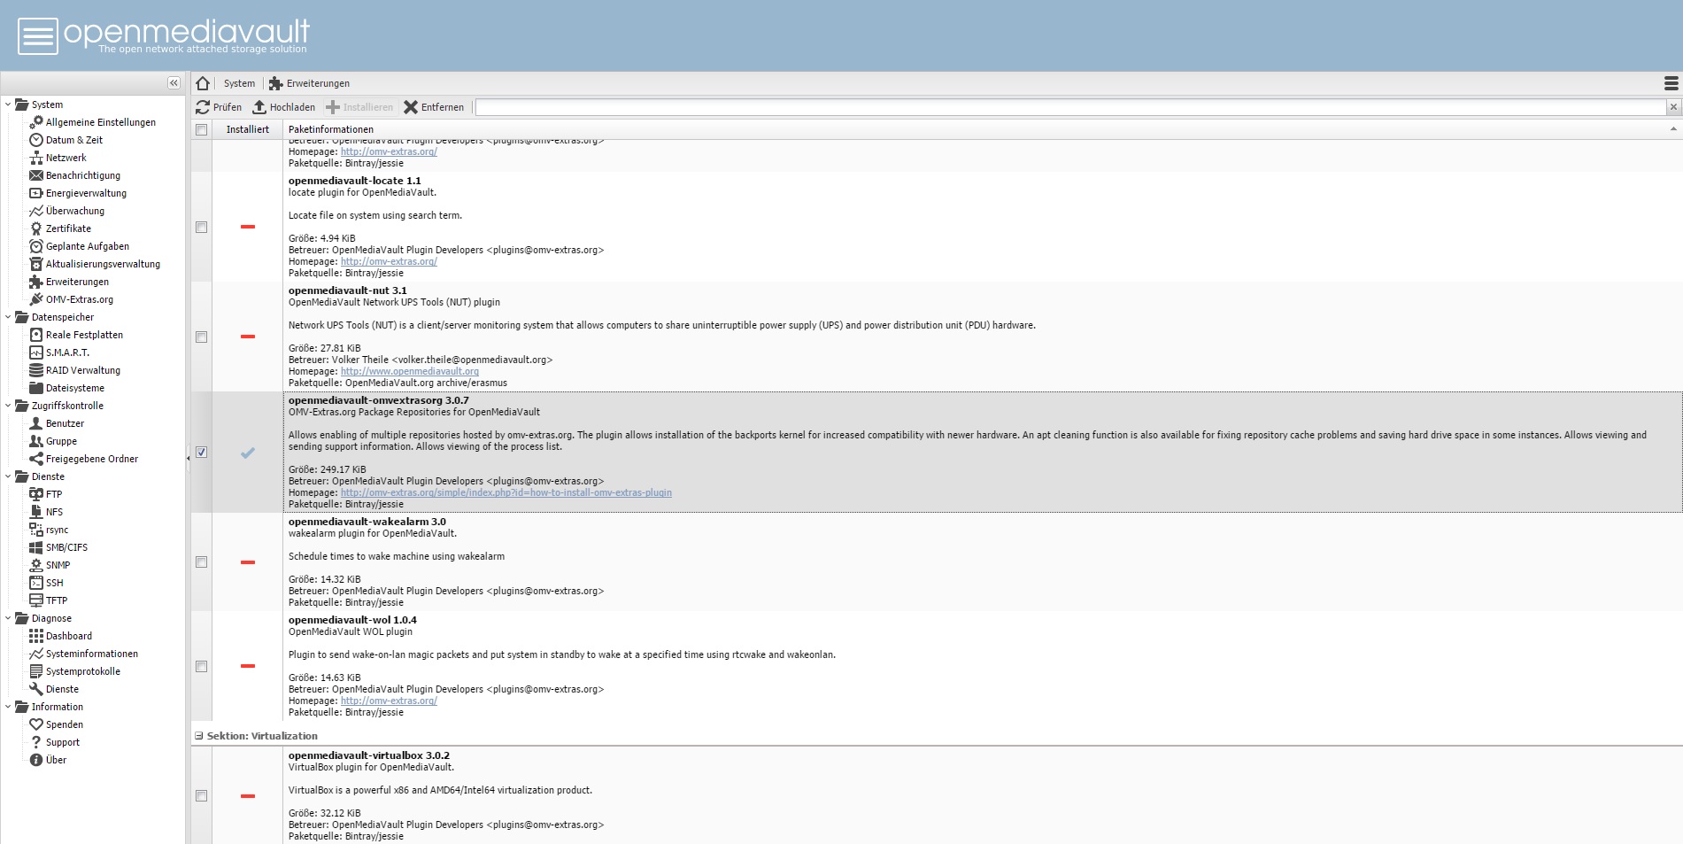Collapse the Dienste tree node
1683x844 pixels.
tap(8, 476)
